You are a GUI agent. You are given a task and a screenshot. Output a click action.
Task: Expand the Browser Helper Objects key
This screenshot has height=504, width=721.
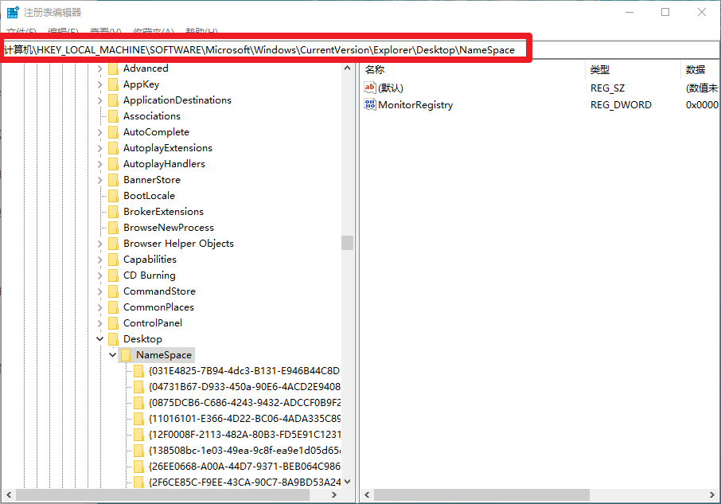click(x=99, y=244)
